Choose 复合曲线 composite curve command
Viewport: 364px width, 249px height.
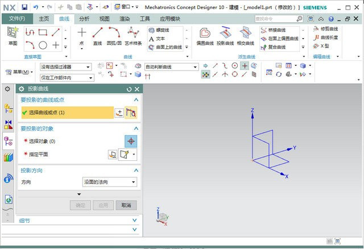273,47
